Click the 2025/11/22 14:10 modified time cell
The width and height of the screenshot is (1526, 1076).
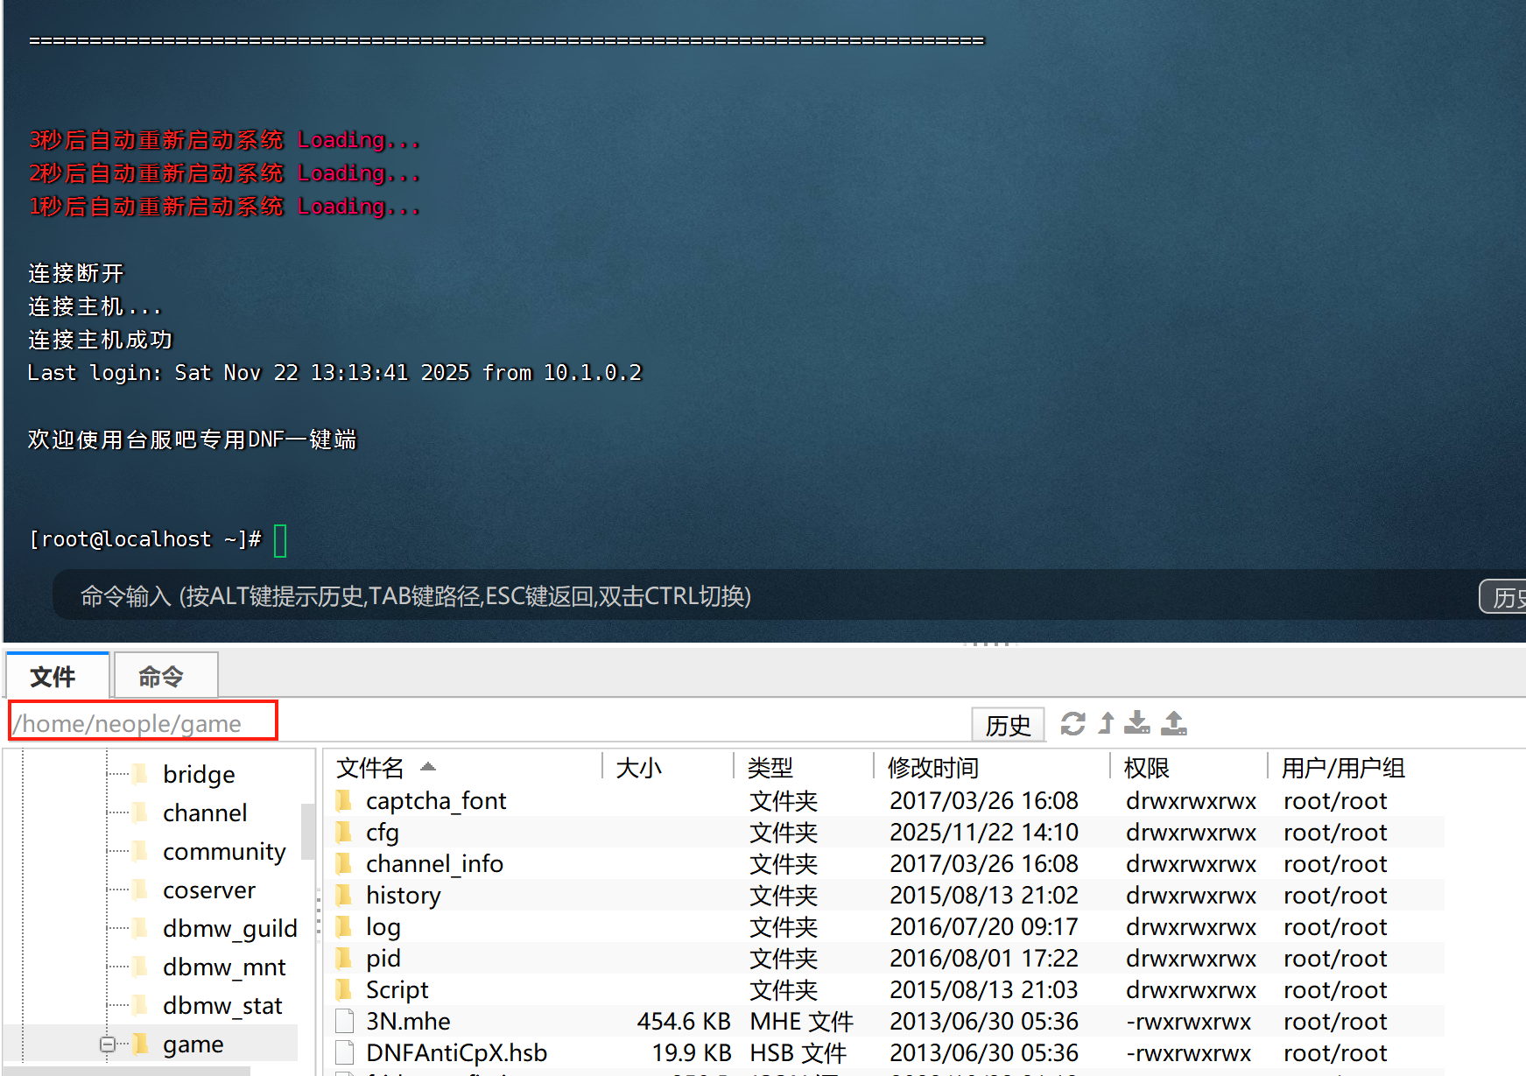[x=984, y=832]
